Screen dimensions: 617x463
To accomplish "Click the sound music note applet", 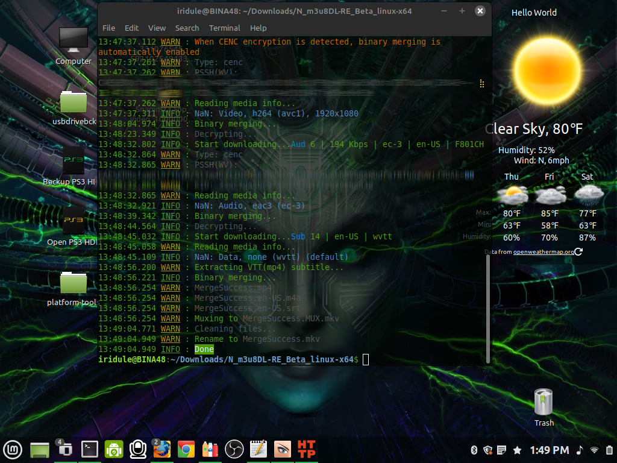I will coord(580,450).
